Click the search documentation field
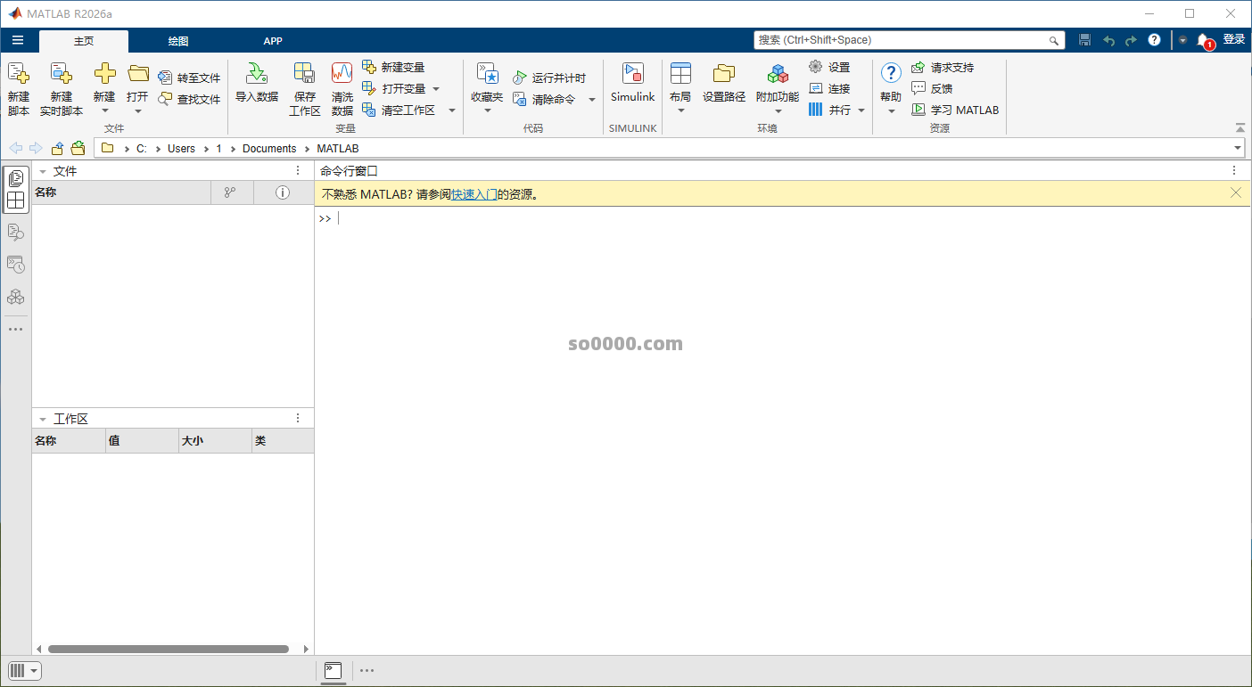This screenshot has width=1252, height=687. click(909, 40)
